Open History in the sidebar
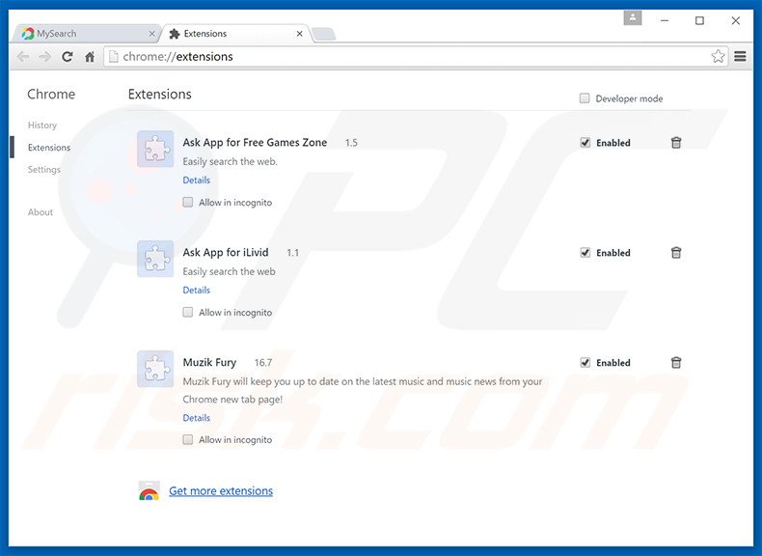 [x=42, y=125]
